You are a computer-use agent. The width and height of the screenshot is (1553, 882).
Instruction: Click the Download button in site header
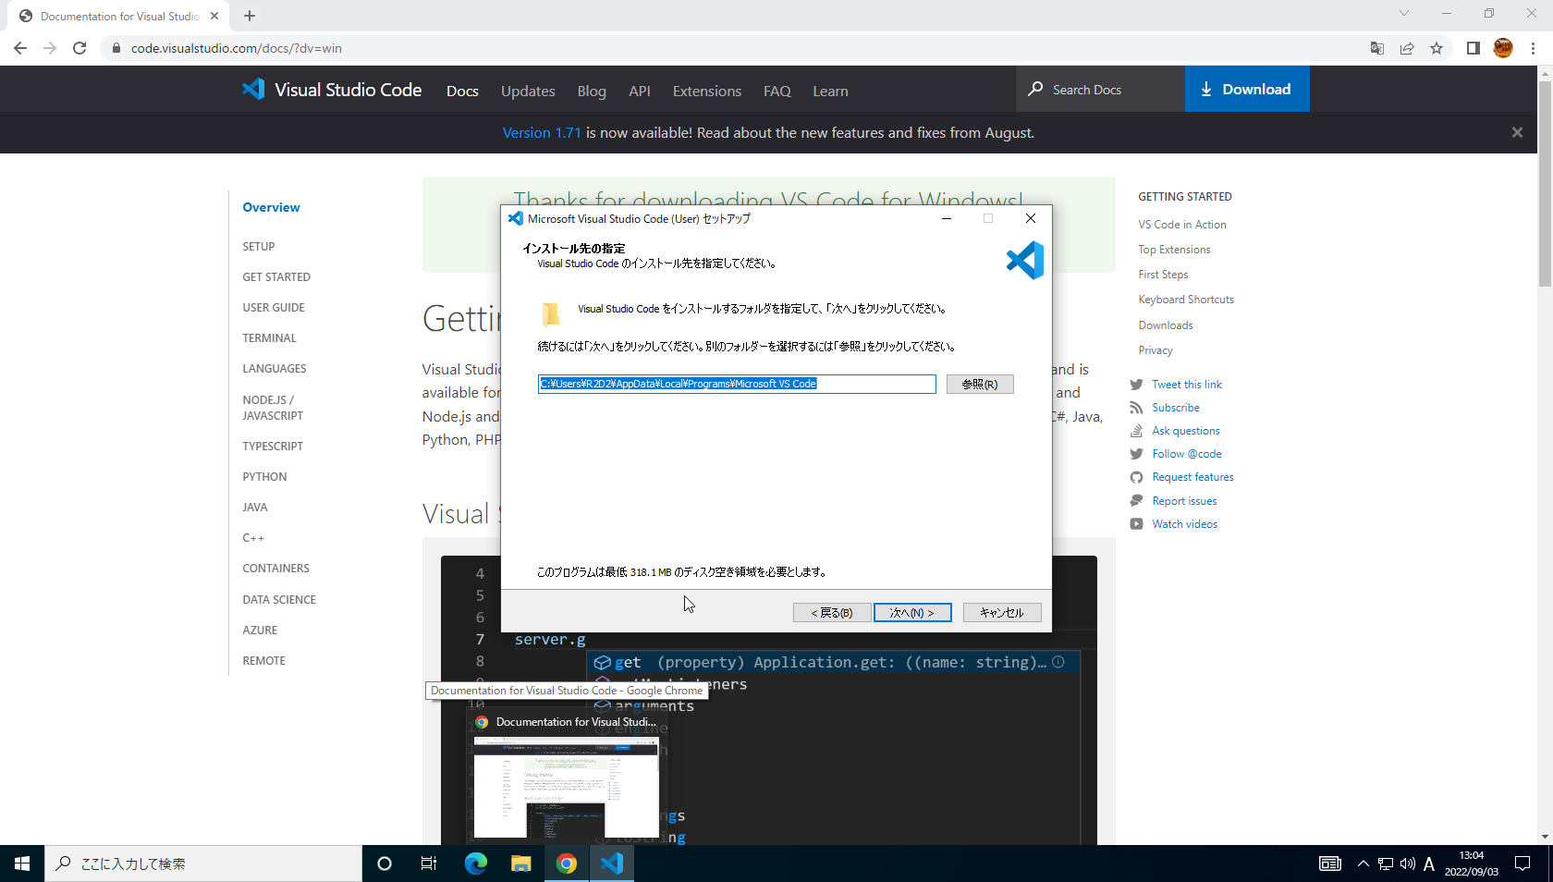[1247, 89]
